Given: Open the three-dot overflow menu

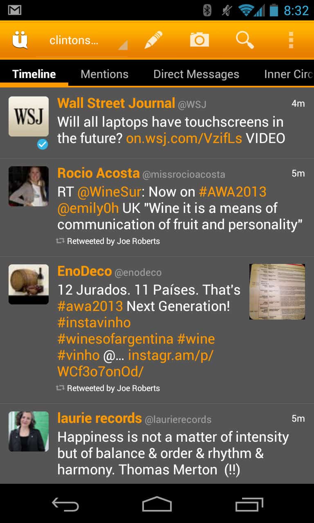Looking at the screenshot, I should 291,40.
